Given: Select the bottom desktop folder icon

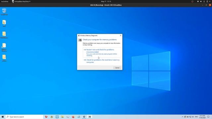Looking at the screenshot, I should (x=4, y=58).
